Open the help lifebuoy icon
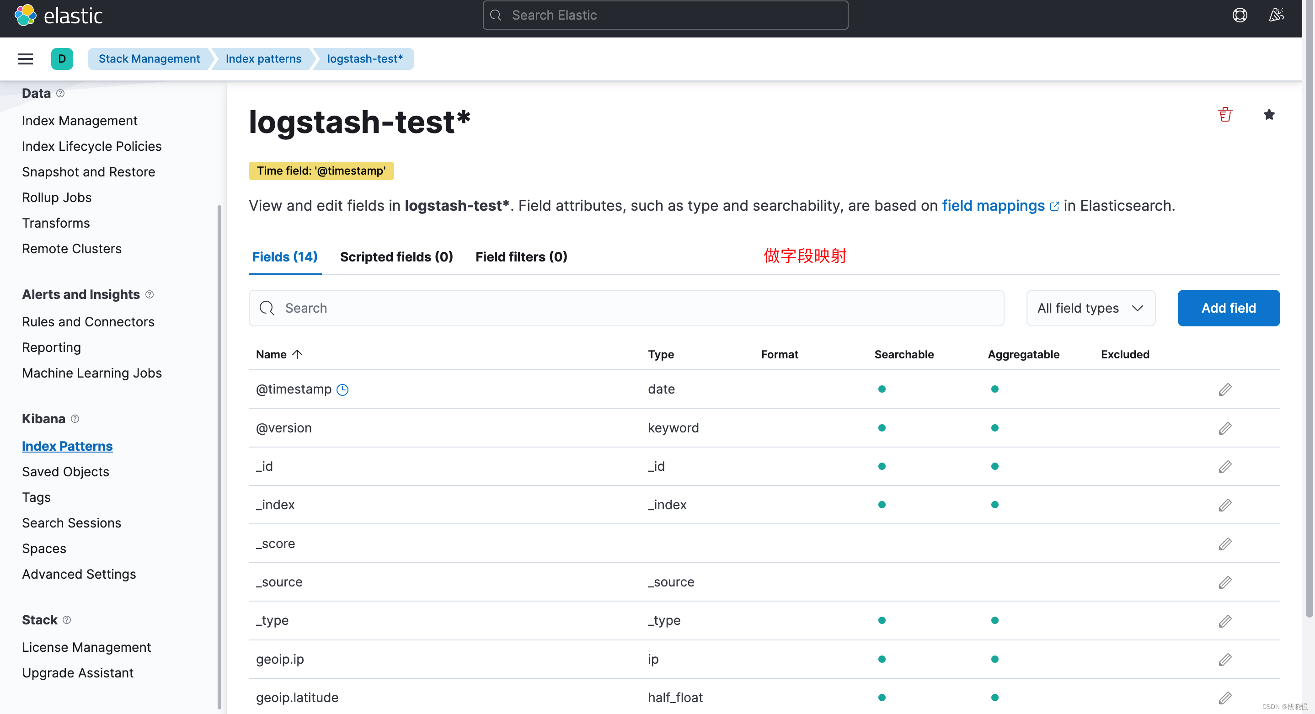The image size is (1315, 714). 1240,15
